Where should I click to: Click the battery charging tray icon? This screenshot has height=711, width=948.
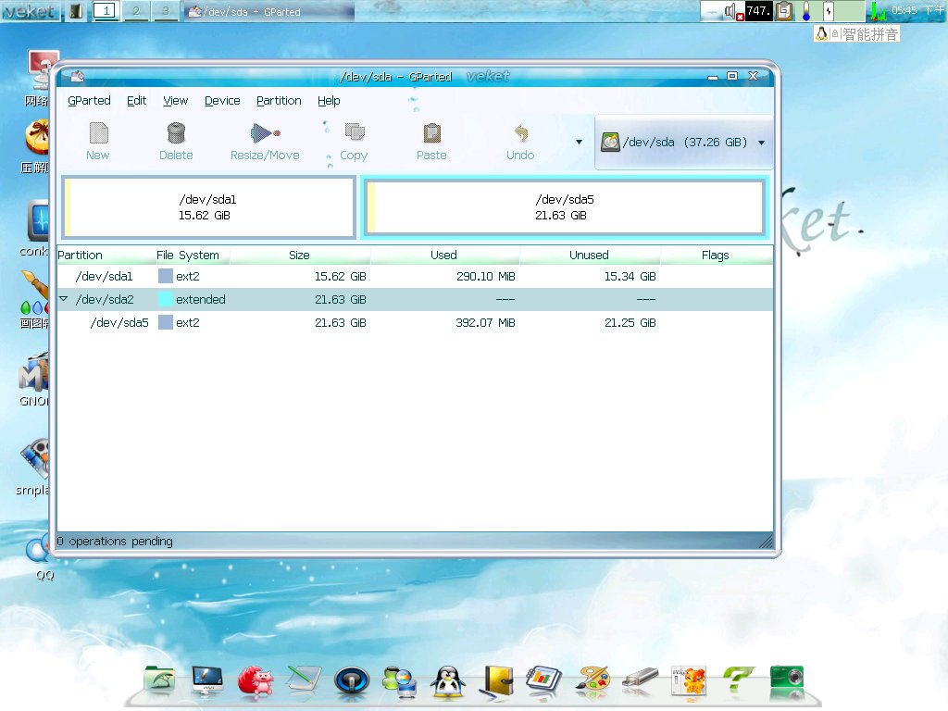(829, 11)
